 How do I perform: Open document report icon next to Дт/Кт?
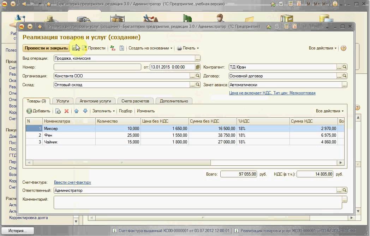(122, 48)
